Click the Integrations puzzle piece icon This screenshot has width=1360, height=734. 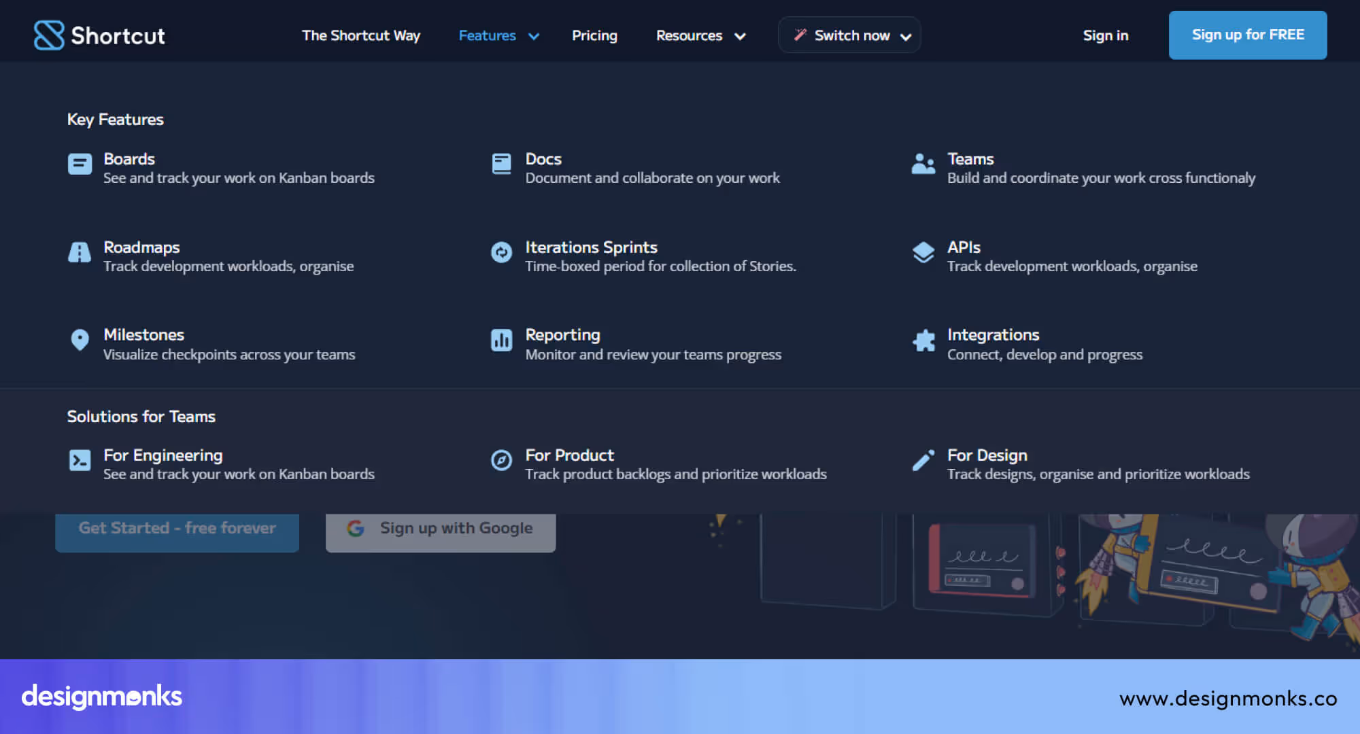click(x=923, y=340)
